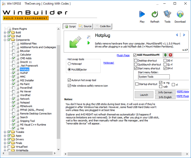
Task: Click the Info English button
Action: (165, 97)
